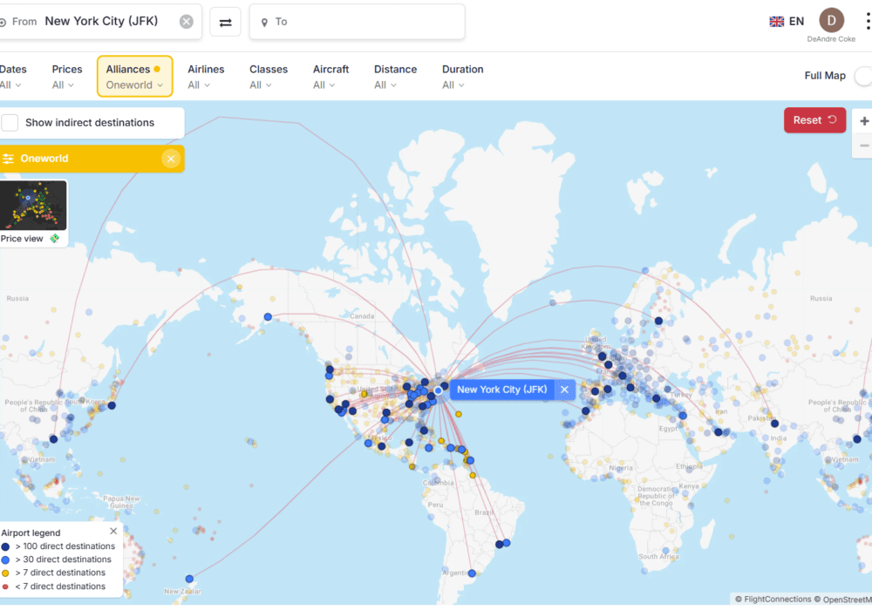This screenshot has width=872, height=610.
Task: Reset the map filters
Action: pyautogui.click(x=814, y=120)
